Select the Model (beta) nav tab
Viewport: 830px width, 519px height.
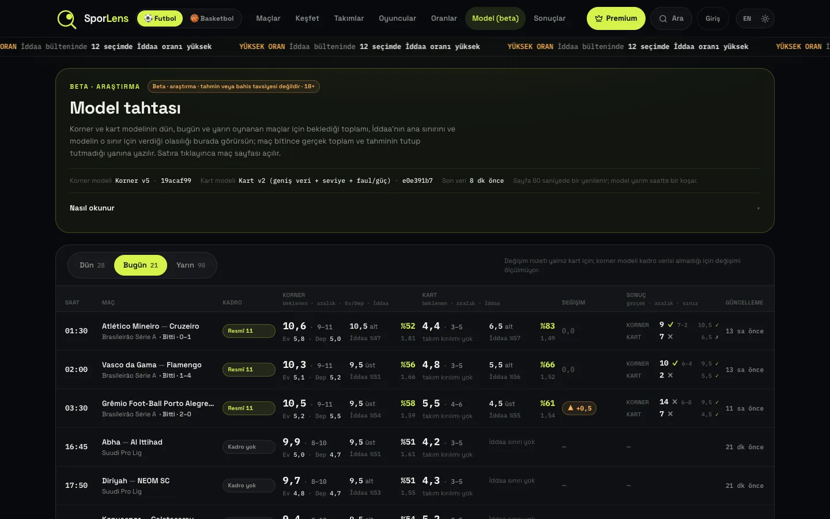click(x=495, y=18)
